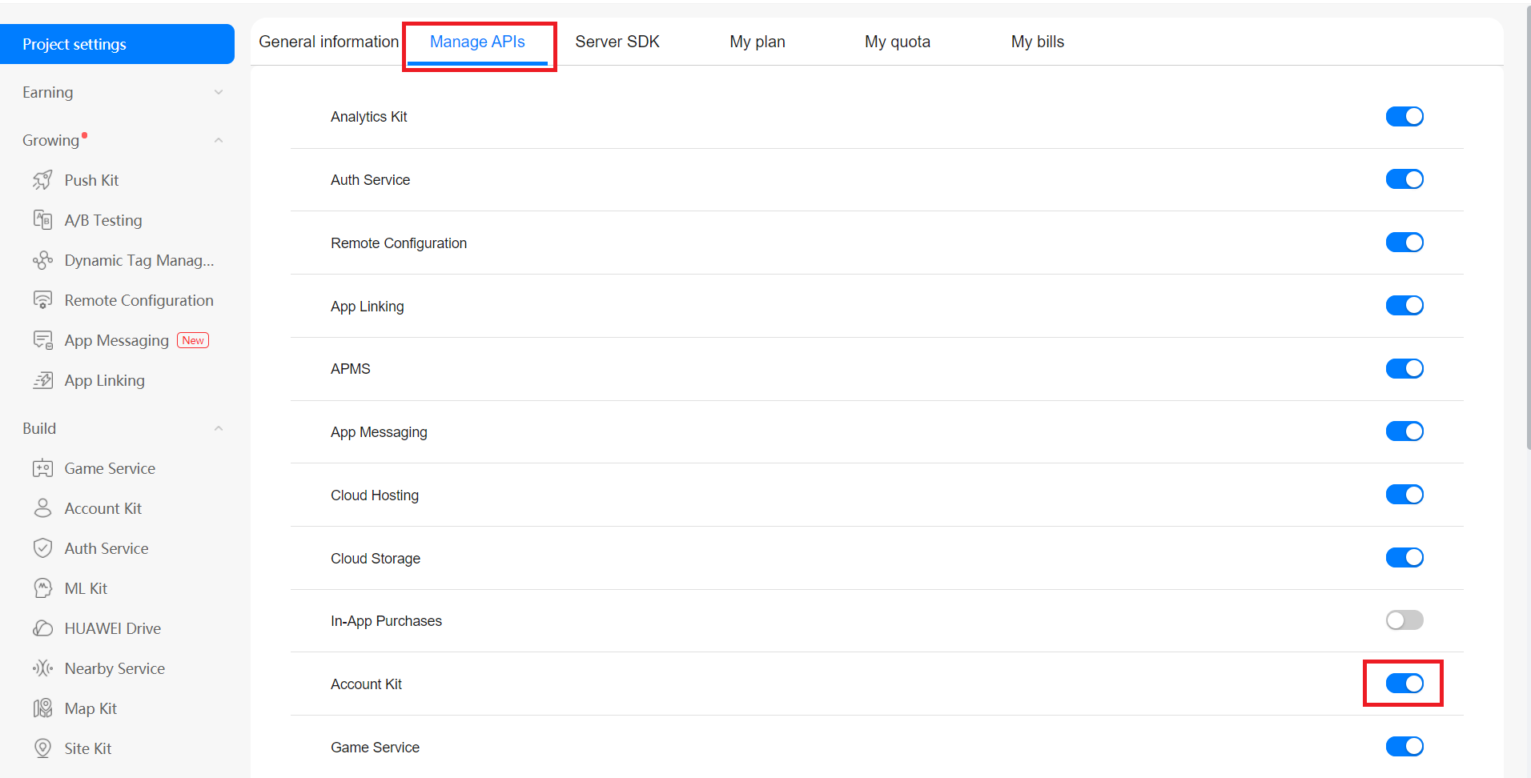The height and width of the screenshot is (778, 1531).
Task: Click the Build section heading
Action: (x=39, y=429)
